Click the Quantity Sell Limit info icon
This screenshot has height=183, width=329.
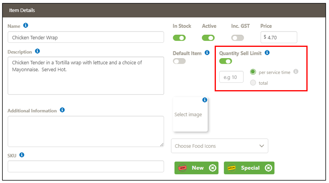[x=267, y=53]
